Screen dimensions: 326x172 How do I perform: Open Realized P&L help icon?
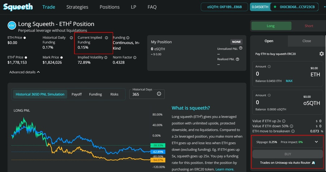pos(237,59)
